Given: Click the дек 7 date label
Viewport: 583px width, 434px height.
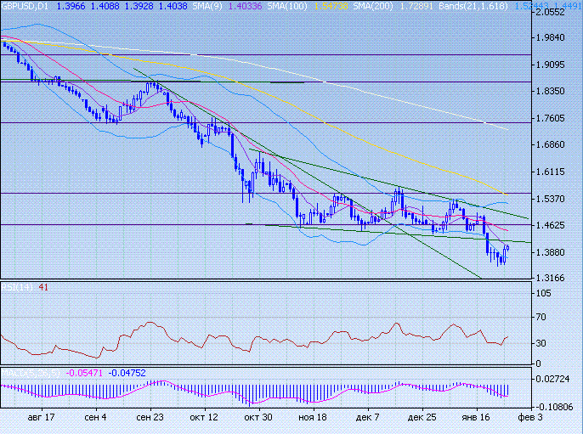Looking at the screenshot, I should pos(368,418).
